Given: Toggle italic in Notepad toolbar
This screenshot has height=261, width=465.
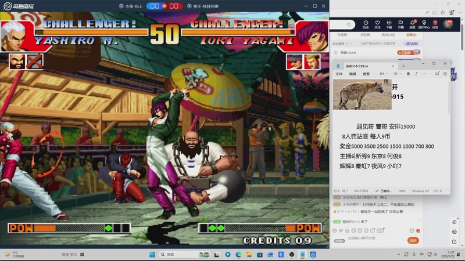Looking at the screenshot, I should (416, 74).
